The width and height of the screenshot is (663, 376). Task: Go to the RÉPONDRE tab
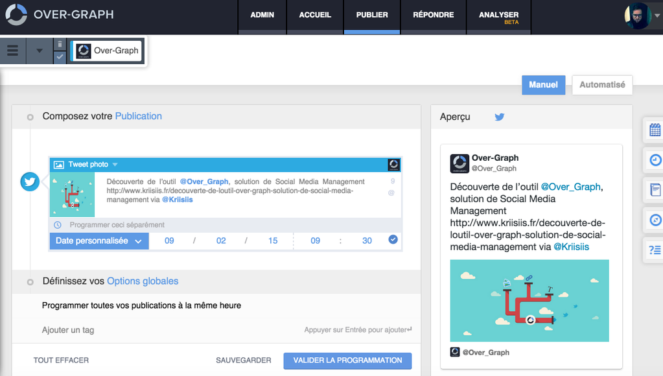pos(433,15)
